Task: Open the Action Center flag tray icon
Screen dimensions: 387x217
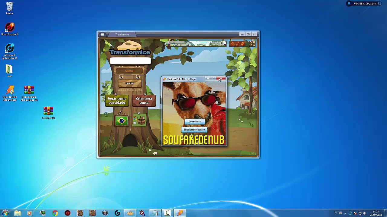Action: pyautogui.click(x=355, y=213)
